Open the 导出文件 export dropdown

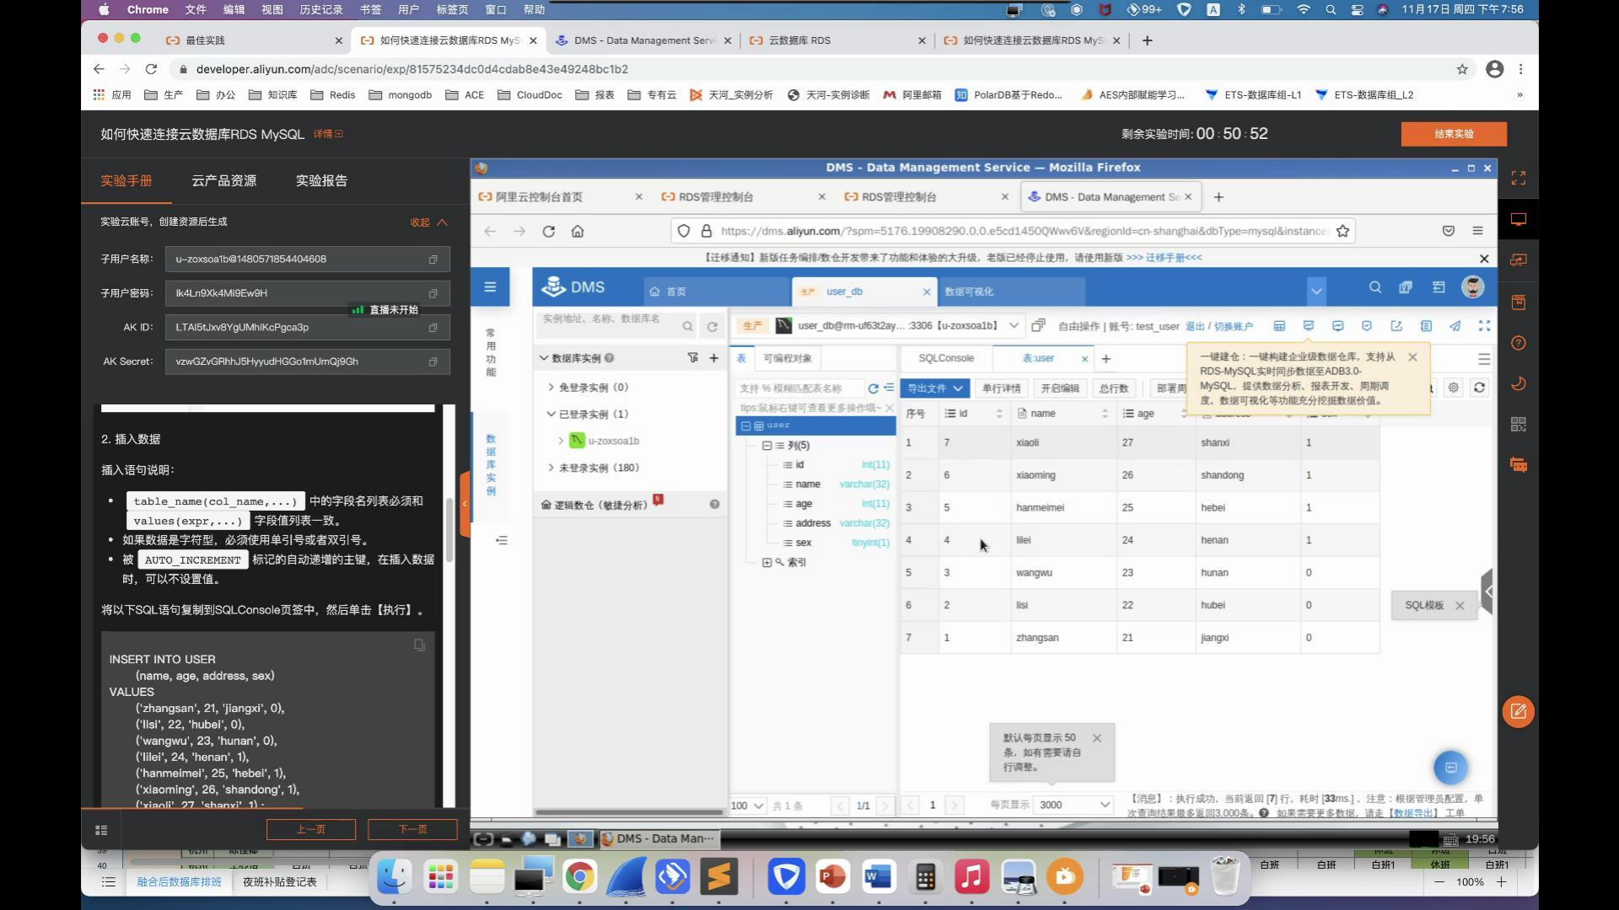click(x=934, y=388)
